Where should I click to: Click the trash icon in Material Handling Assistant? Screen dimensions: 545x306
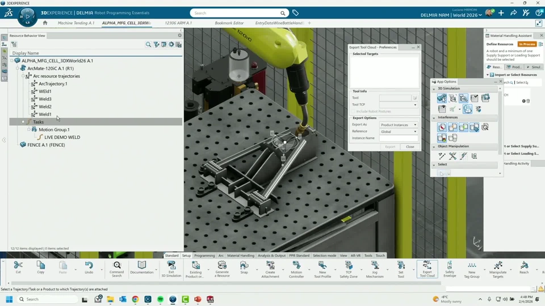click(528, 101)
